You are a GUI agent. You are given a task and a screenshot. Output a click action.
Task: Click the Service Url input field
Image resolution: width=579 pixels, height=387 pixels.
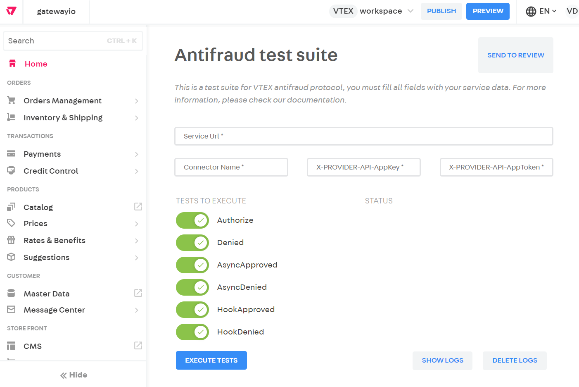tap(364, 136)
